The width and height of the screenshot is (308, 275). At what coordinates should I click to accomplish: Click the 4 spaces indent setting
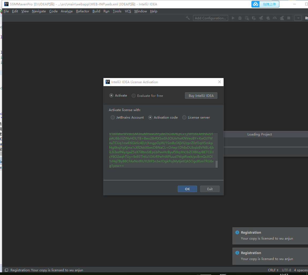[x=301, y=270]
